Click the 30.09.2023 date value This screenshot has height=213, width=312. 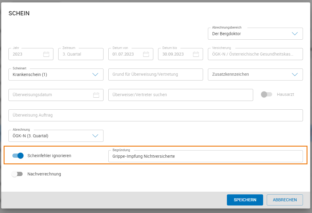[173, 54]
